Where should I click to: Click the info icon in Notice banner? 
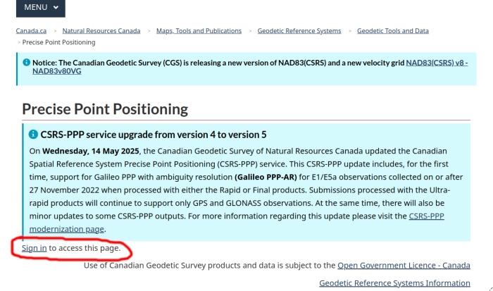pyautogui.click(x=27, y=62)
